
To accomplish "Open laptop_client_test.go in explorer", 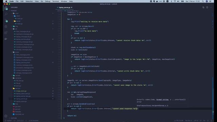I will [x=23, y=94].
